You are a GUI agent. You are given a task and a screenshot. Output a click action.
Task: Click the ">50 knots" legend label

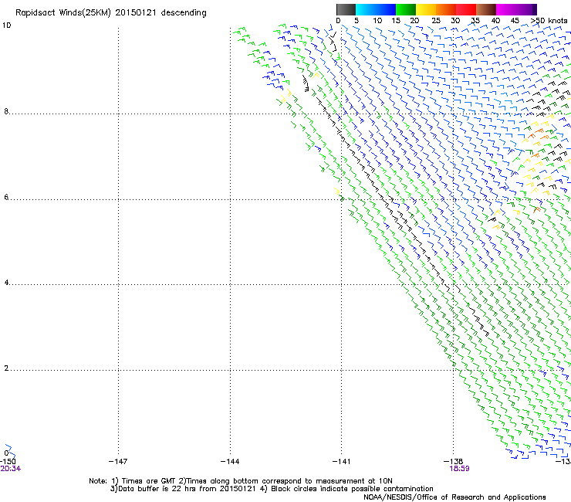coord(549,21)
